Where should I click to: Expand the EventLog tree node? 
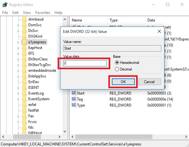pyautogui.click(x=18, y=94)
